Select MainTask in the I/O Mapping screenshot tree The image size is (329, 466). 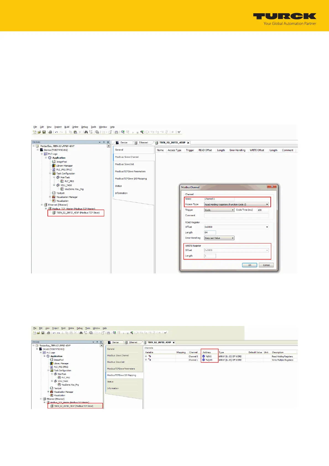pyautogui.click(x=62, y=374)
